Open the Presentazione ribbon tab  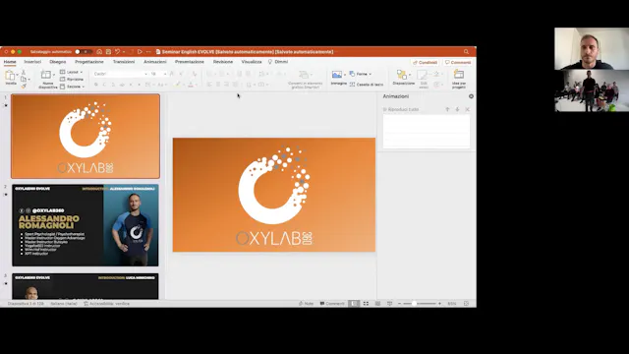tap(190, 62)
